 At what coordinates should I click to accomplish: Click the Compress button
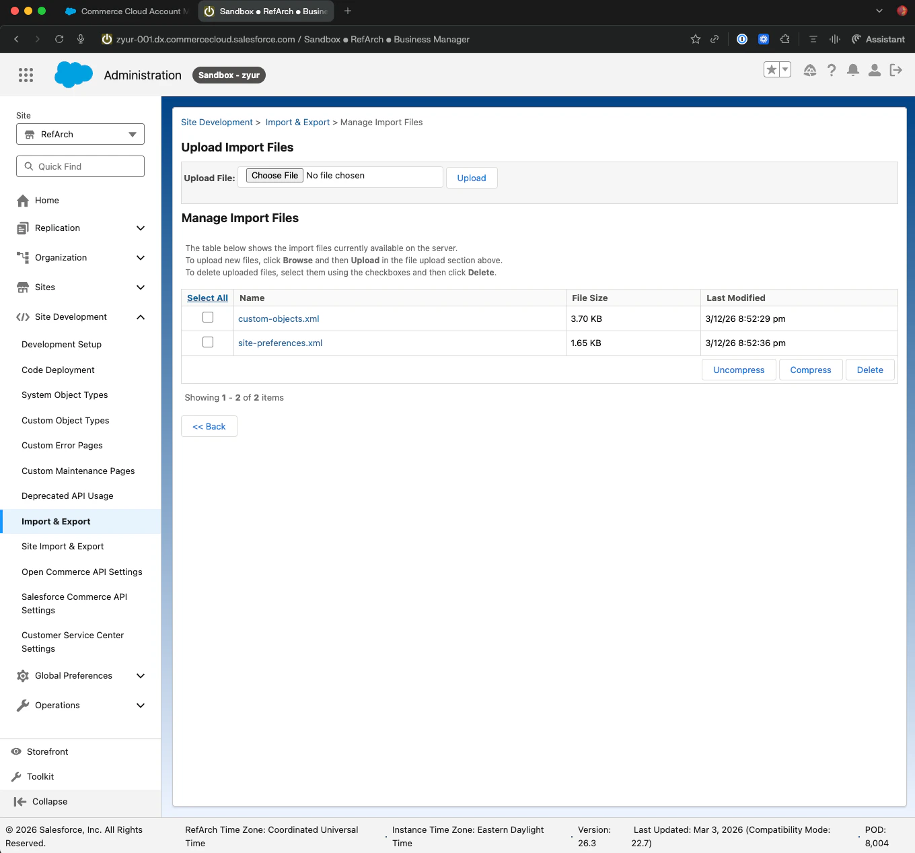coord(811,370)
